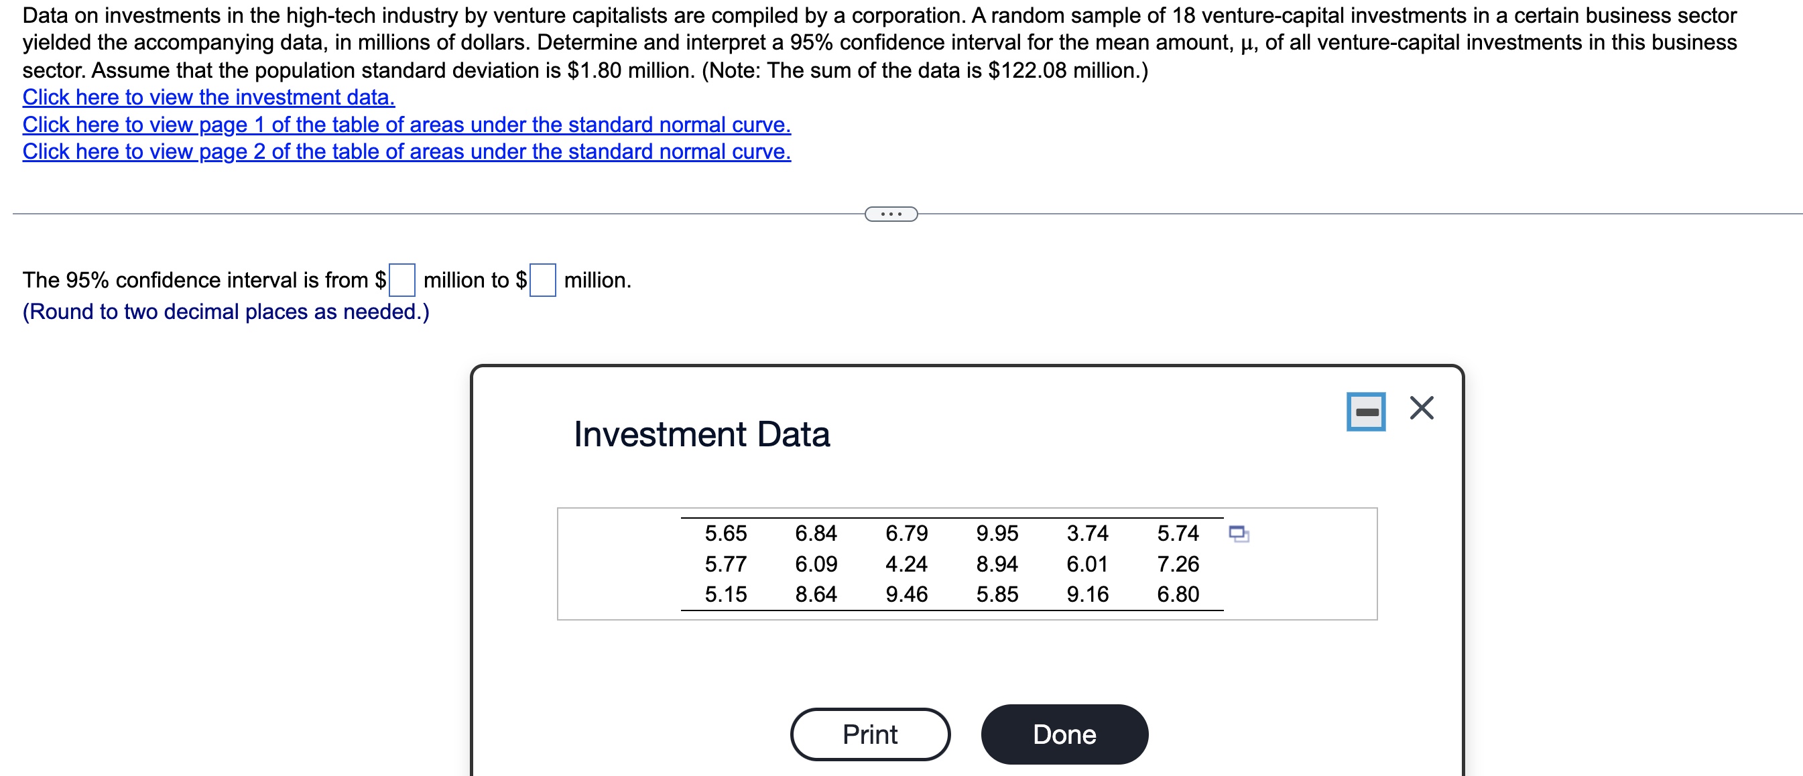Image resolution: width=1803 pixels, height=776 pixels.
Task: Expand the question text with the ellipsis button
Action: 890,214
